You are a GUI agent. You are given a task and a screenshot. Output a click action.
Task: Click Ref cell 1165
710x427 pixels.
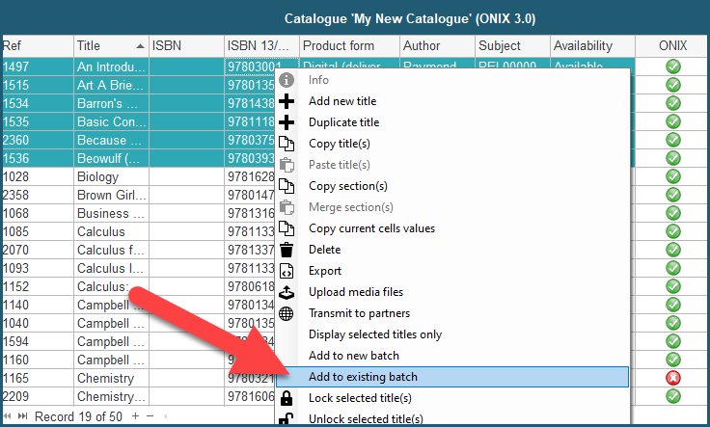pos(37,378)
